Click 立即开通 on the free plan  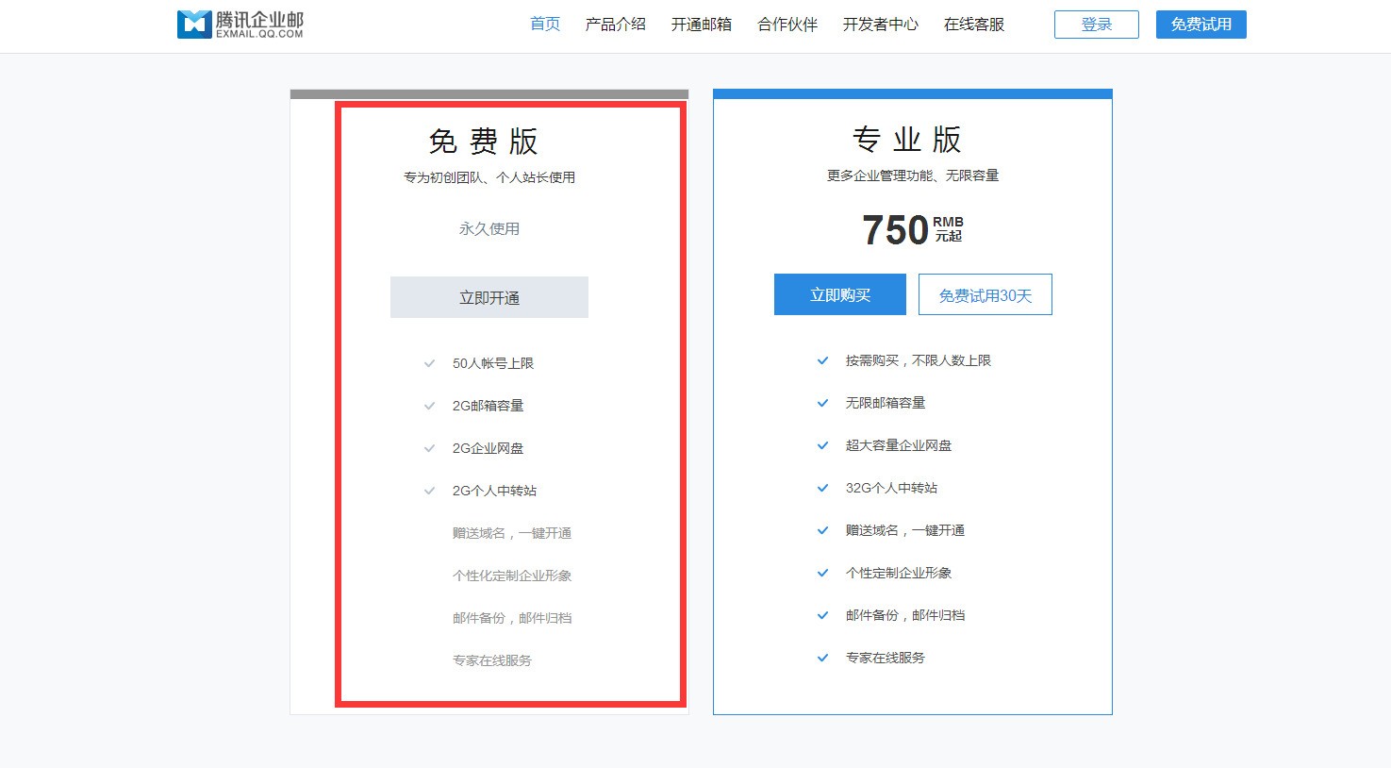click(x=489, y=296)
